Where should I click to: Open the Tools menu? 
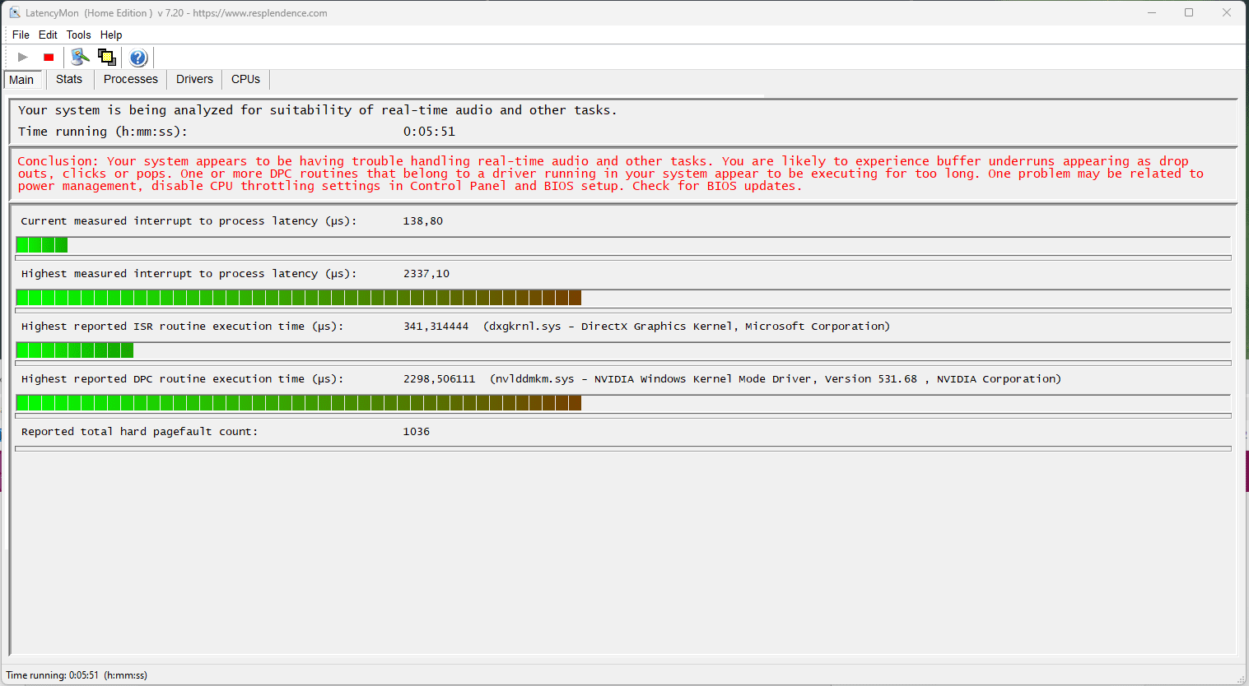pos(79,35)
